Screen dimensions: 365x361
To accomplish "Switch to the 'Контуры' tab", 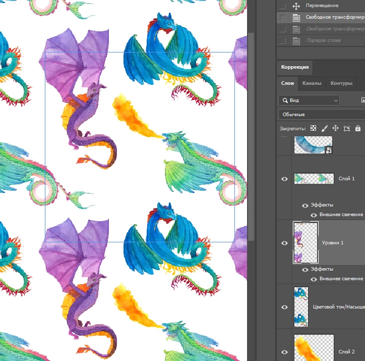I will coord(341,83).
